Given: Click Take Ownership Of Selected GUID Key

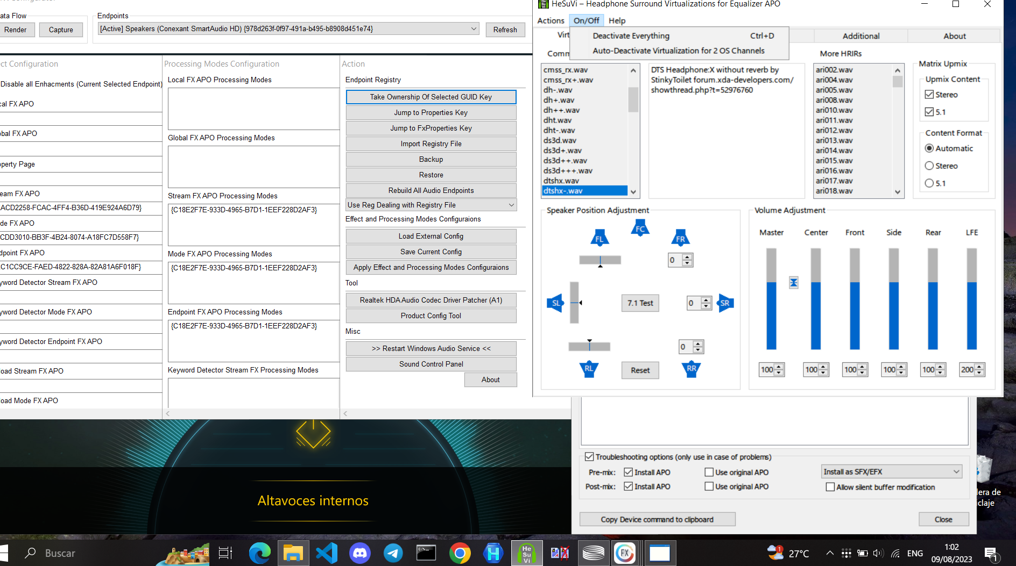Looking at the screenshot, I should (431, 97).
